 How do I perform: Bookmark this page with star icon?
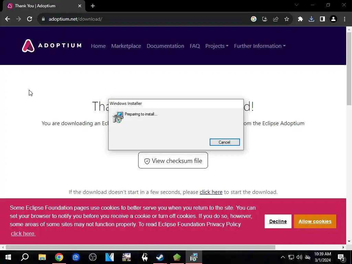click(287, 19)
